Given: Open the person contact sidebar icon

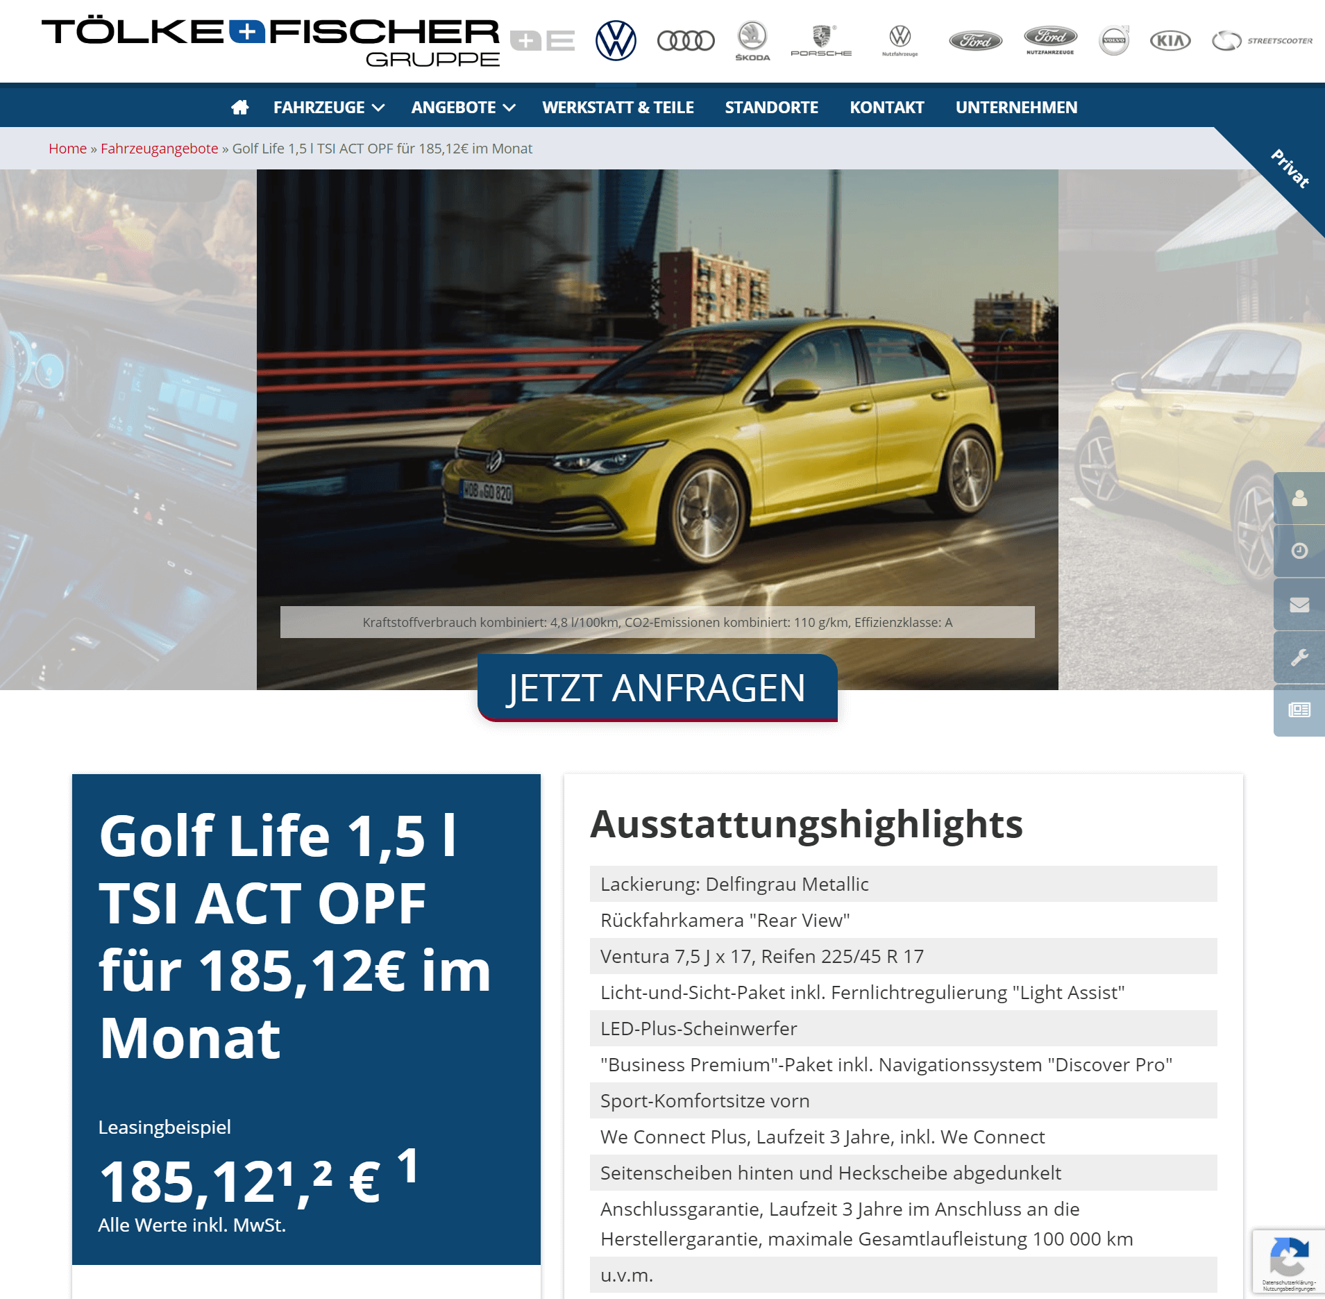Looking at the screenshot, I should pyautogui.click(x=1299, y=498).
